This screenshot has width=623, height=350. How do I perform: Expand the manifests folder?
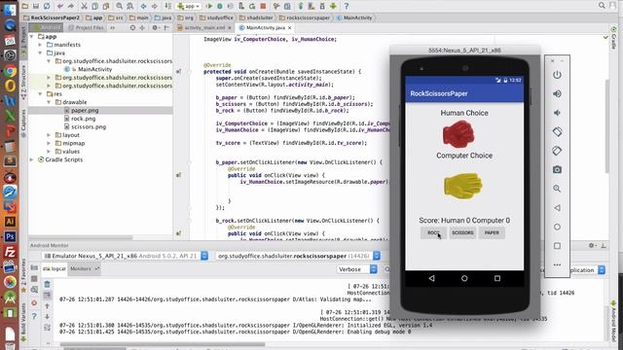tap(40, 45)
